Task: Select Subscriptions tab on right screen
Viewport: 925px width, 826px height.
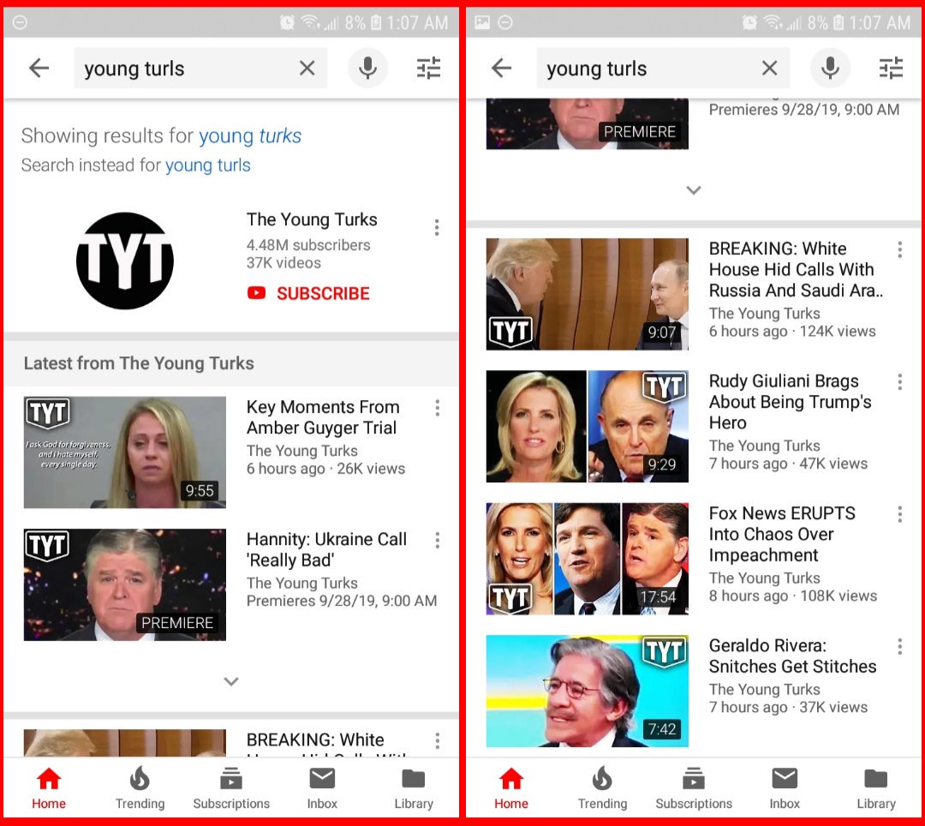Action: tap(694, 788)
